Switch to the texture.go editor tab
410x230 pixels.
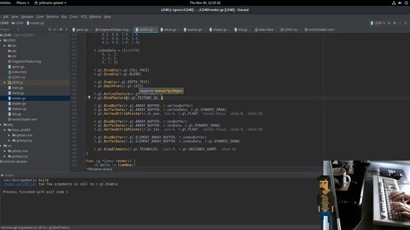pos(193,30)
